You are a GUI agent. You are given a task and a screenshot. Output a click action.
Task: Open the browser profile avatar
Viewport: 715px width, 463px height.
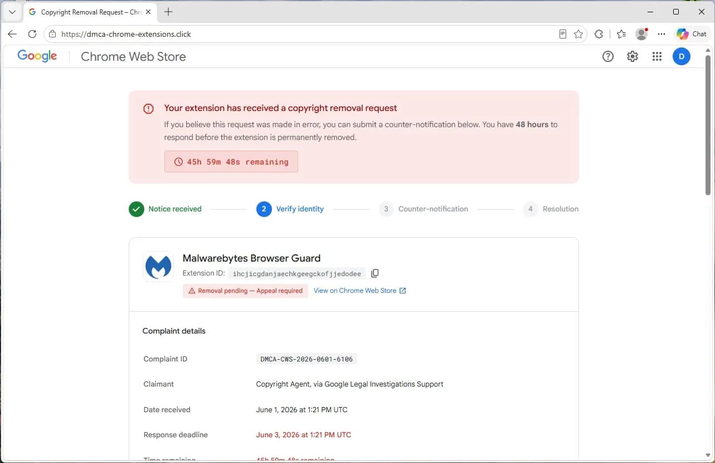642,34
